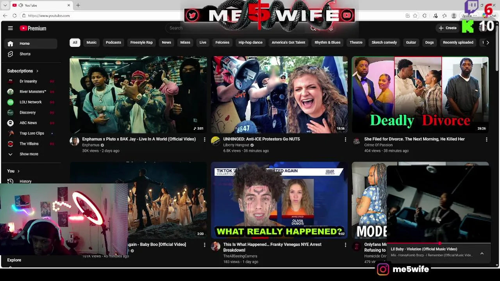Open Trap Lore Clips channel subscription
Screen dimensions: 500x281
click(x=31, y=133)
